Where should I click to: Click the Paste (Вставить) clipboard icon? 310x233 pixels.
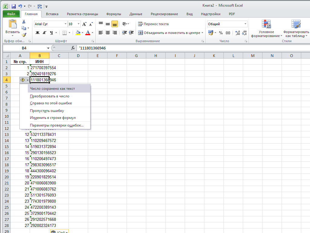point(13,24)
